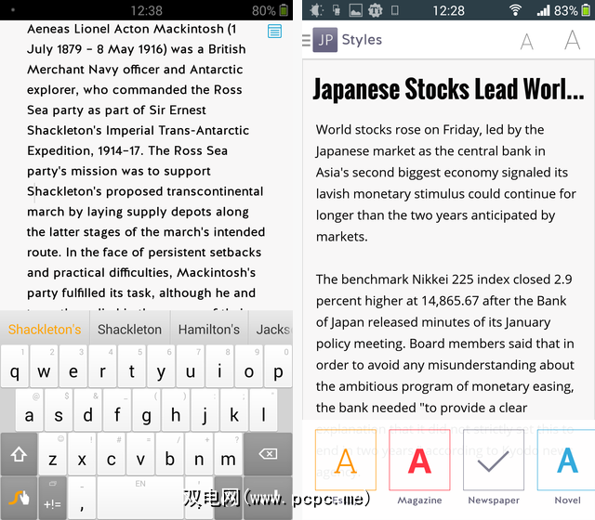Tap the shift key on the keyboard
Image resolution: width=595 pixels, height=520 pixels.
pyautogui.click(x=19, y=454)
